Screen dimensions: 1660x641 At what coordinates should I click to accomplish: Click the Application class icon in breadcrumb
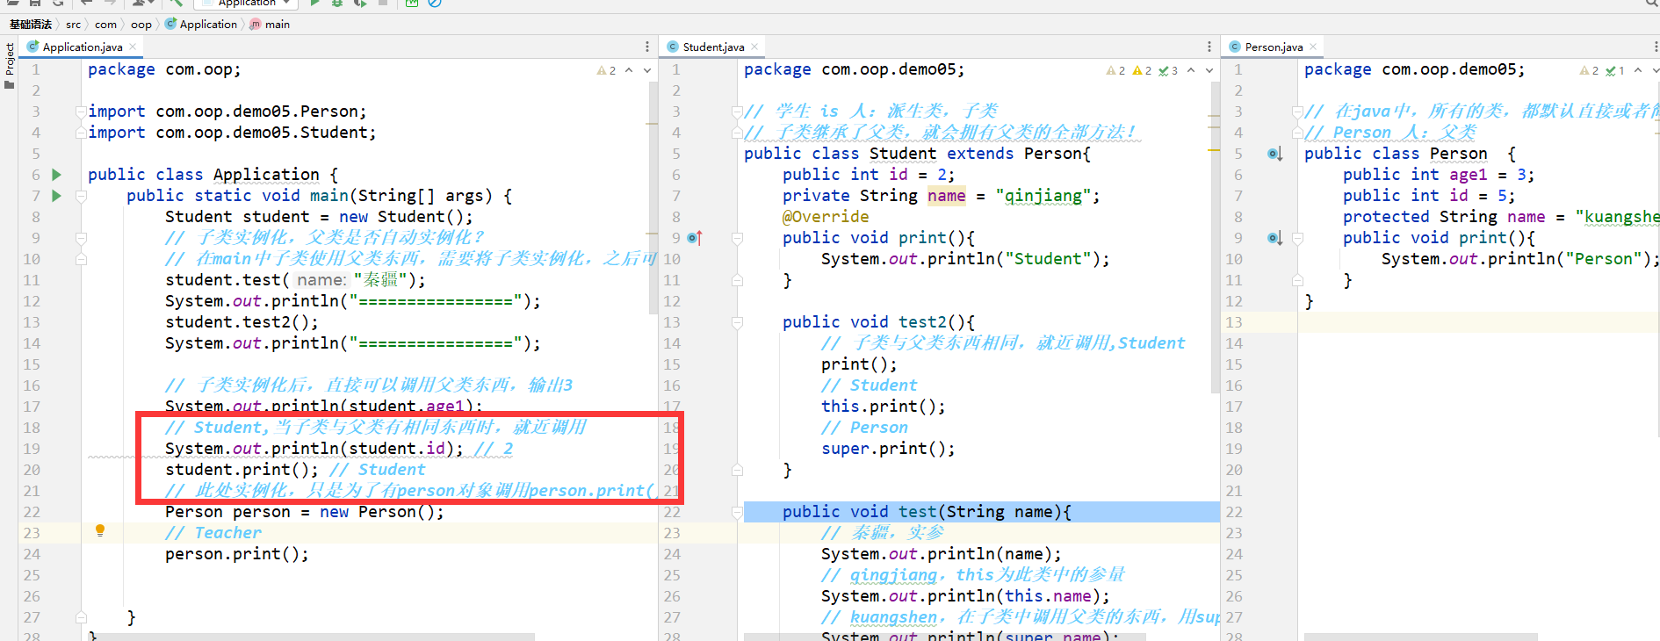click(x=170, y=24)
